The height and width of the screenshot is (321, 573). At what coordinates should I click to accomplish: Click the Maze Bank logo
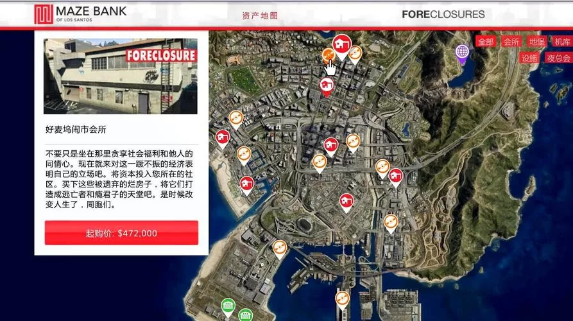(80, 14)
